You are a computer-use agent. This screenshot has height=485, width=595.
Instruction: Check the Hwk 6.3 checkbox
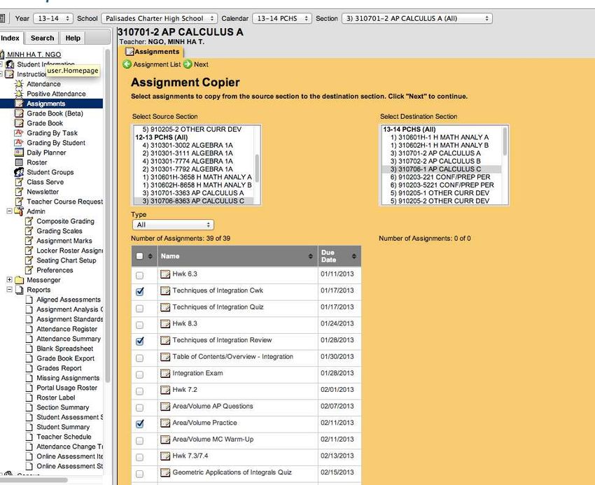tap(139, 275)
